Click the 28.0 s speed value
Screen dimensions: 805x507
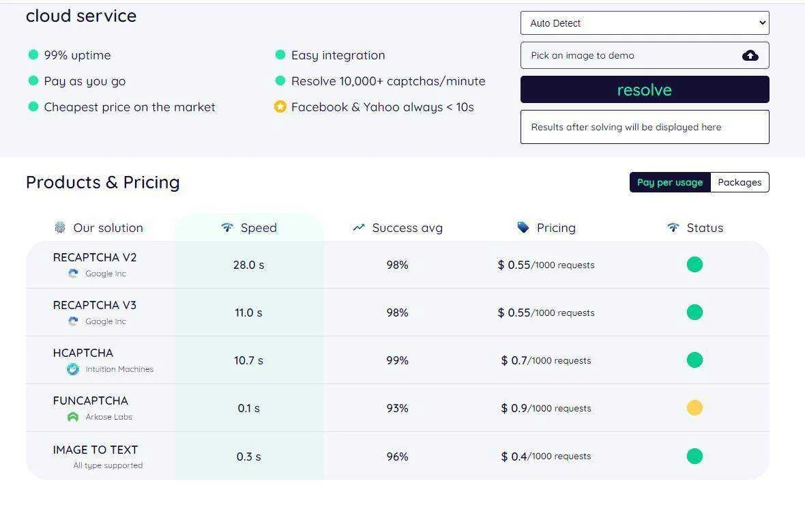[248, 265]
